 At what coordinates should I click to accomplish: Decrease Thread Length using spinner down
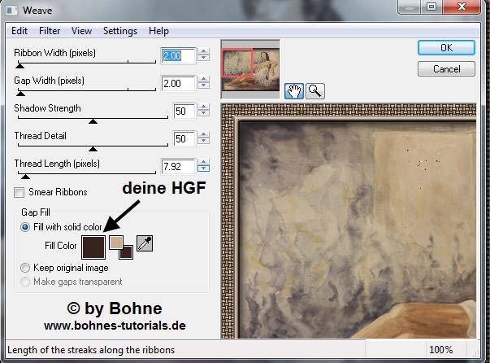click(204, 170)
